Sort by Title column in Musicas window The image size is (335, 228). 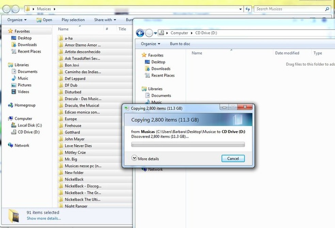[122, 29]
